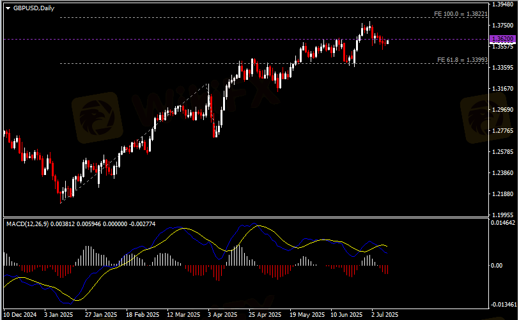The image size is (519, 320).
Task: Click the 10 Jun 2025 date label
Action: point(347,315)
